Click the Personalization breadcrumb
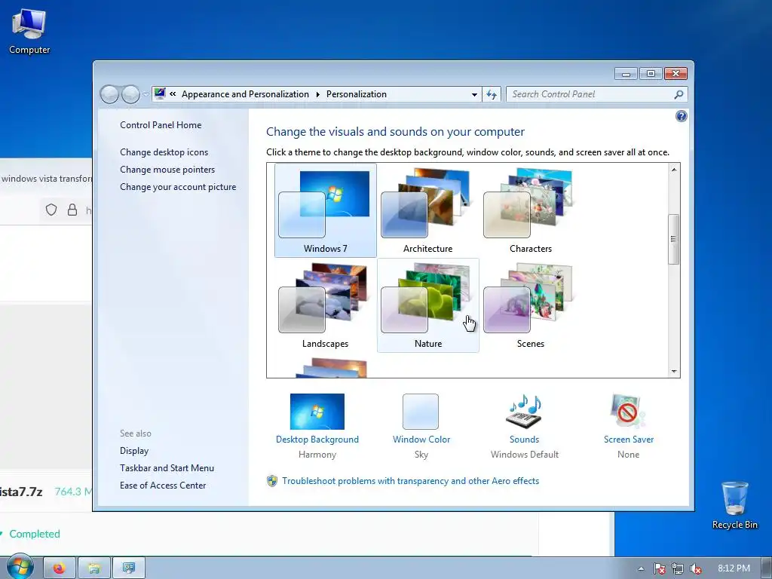The width and height of the screenshot is (772, 579). (x=357, y=94)
